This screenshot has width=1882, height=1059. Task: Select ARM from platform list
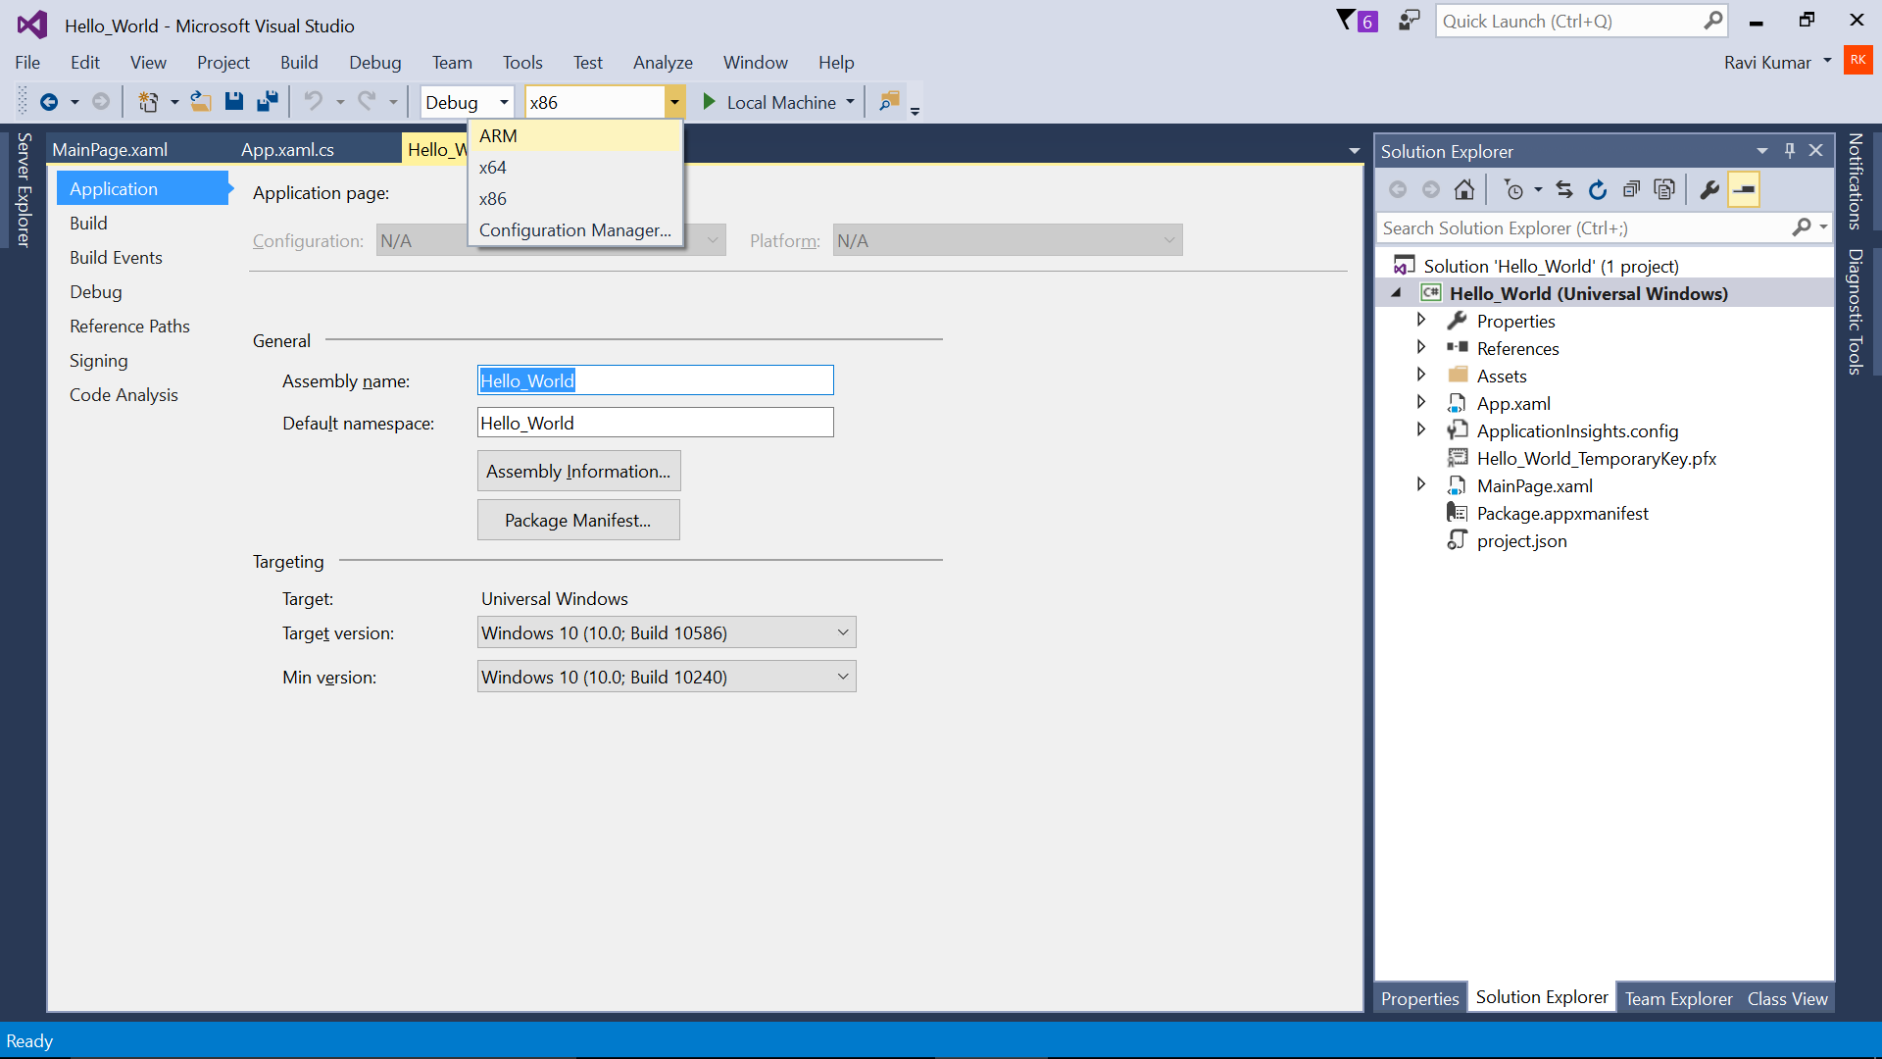pyautogui.click(x=576, y=136)
